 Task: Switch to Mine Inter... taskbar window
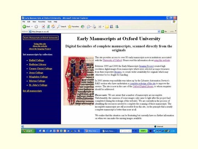(92, 131)
